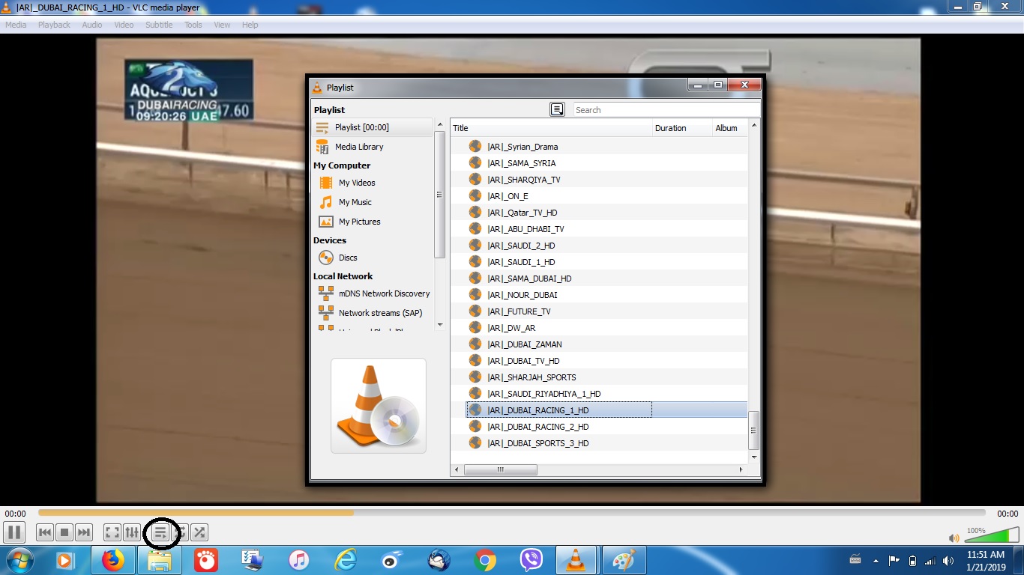This screenshot has height=575, width=1024.
Task: Open the Tools menu
Action: pyautogui.click(x=193, y=25)
